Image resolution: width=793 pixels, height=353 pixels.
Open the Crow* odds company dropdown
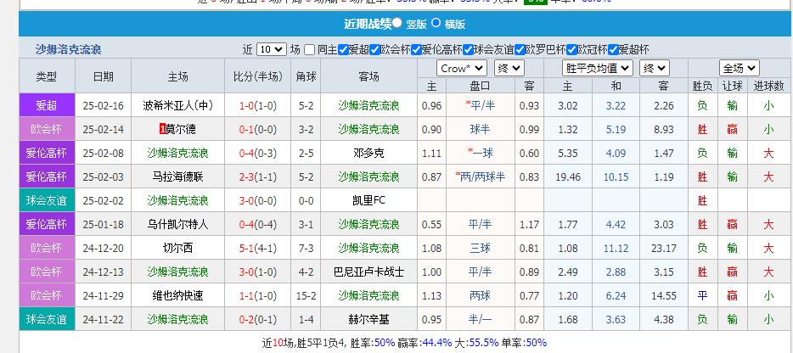coord(462,68)
